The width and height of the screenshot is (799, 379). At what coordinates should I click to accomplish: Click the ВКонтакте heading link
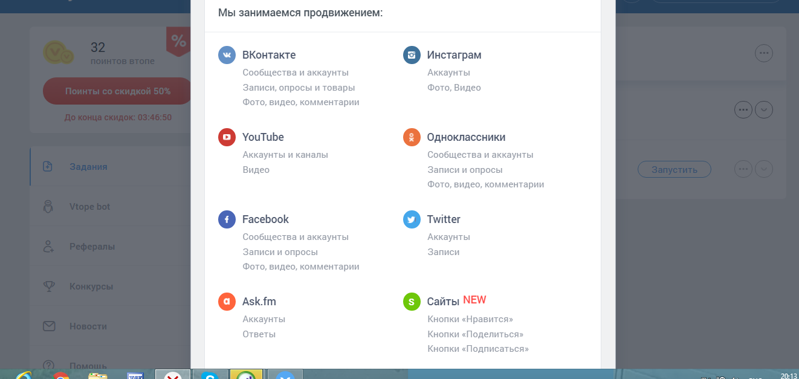pyautogui.click(x=269, y=55)
